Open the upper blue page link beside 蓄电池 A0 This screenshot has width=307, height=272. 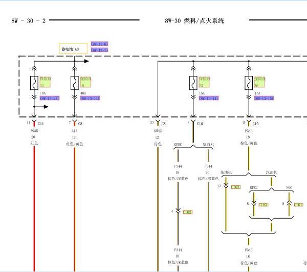(99, 44)
